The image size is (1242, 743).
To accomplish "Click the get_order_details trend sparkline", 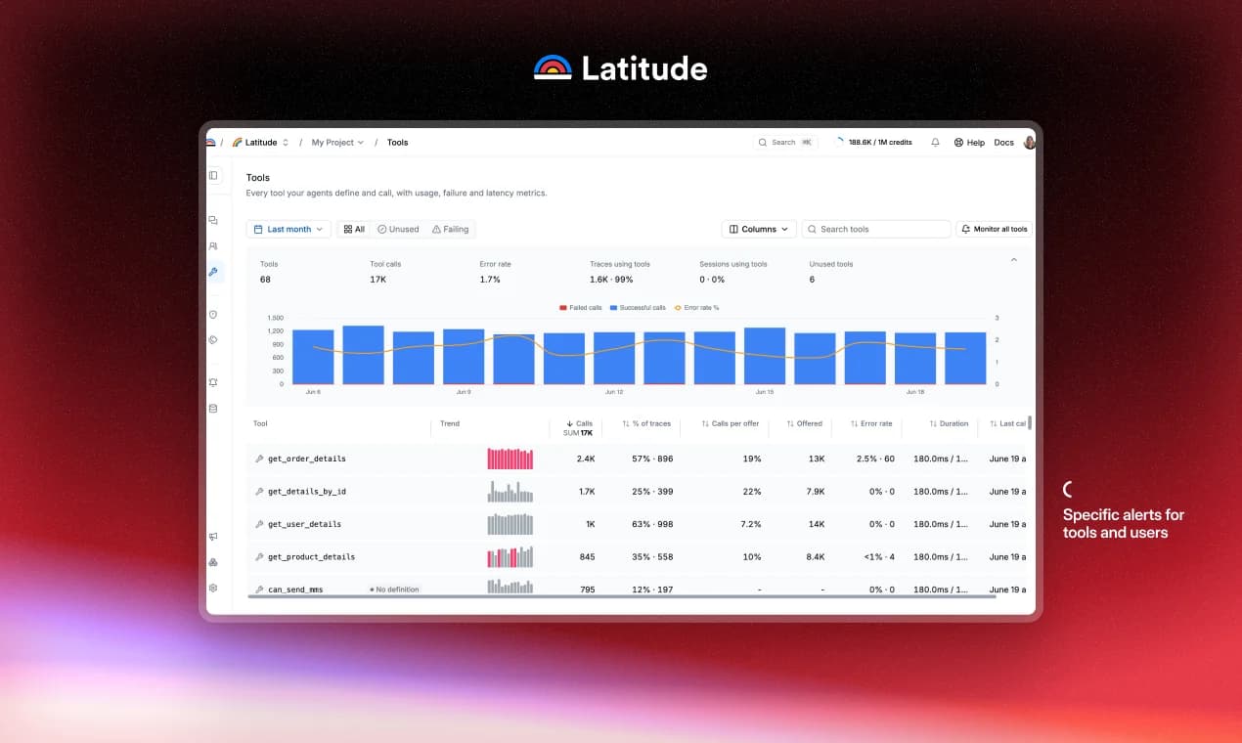I will click(x=510, y=459).
